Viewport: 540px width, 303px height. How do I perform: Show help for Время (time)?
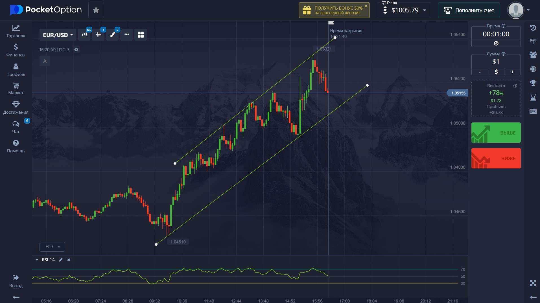coord(504,26)
